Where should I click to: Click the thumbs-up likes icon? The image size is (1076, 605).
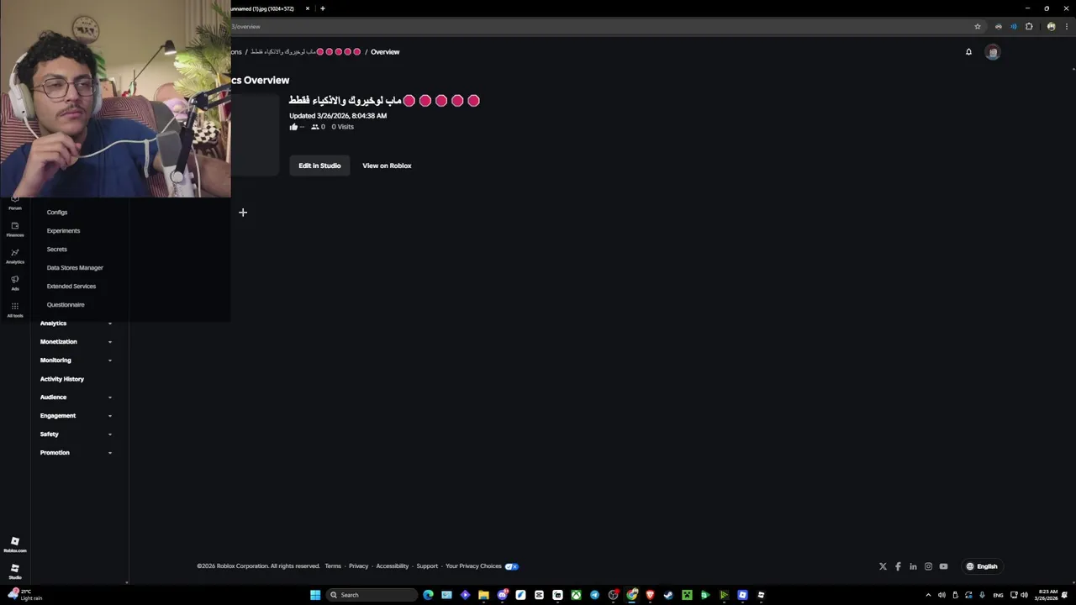coord(293,127)
